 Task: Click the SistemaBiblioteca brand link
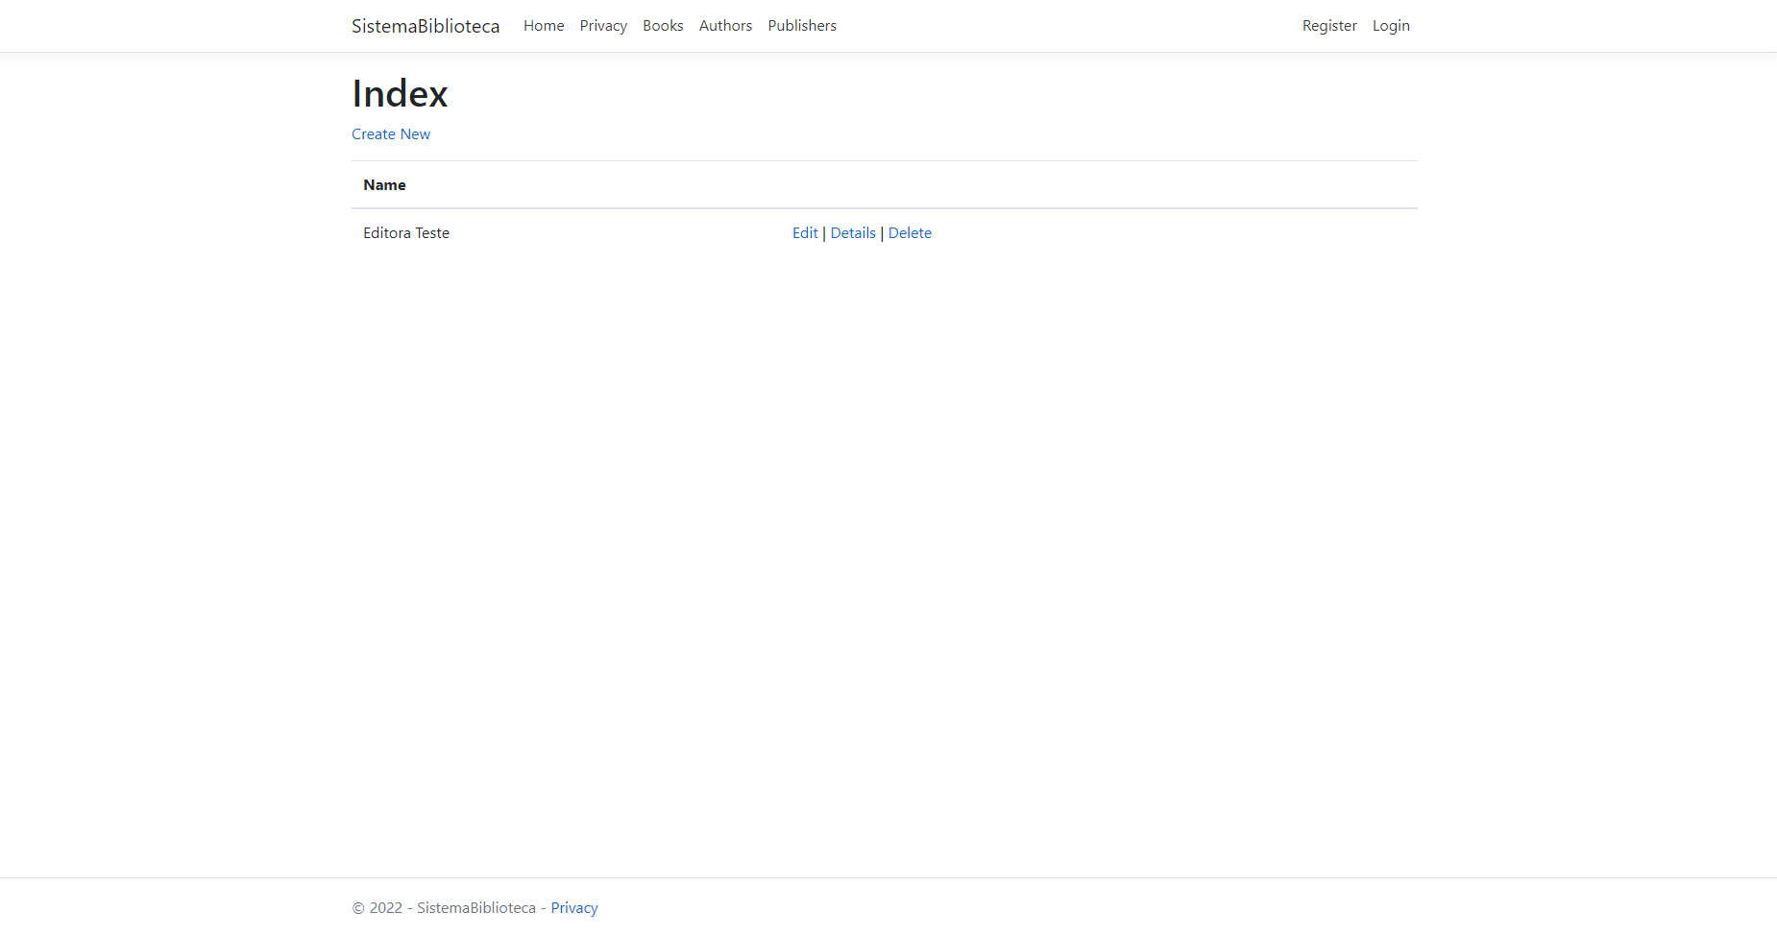click(425, 26)
